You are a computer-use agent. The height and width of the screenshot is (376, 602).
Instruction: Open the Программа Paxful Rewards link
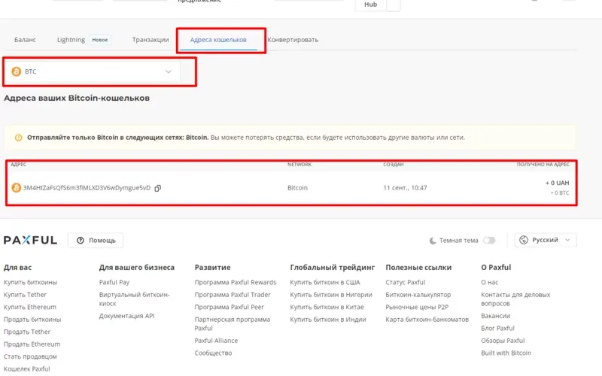pyautogui.click(x=236, y=283)
